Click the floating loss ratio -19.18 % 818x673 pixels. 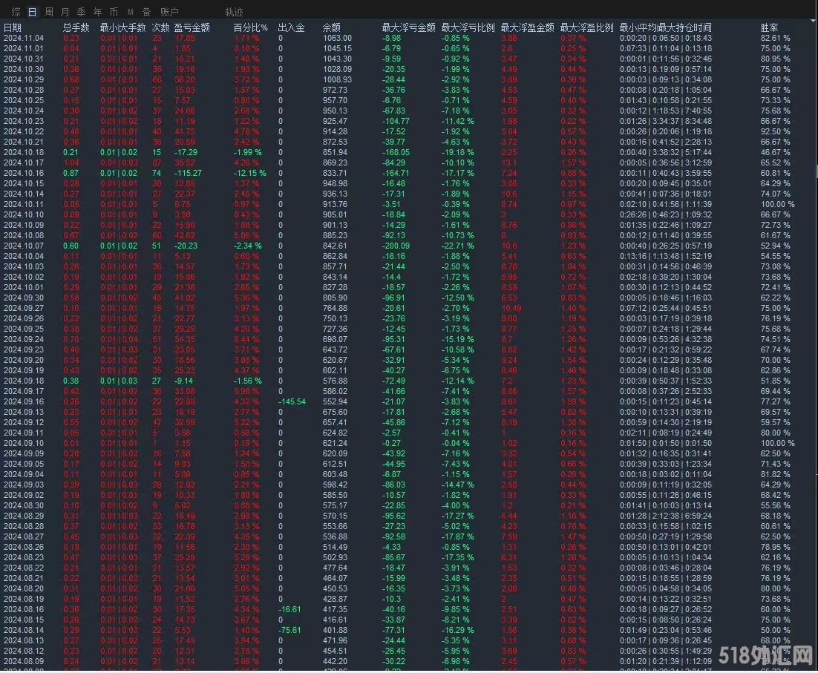(457, 152)
